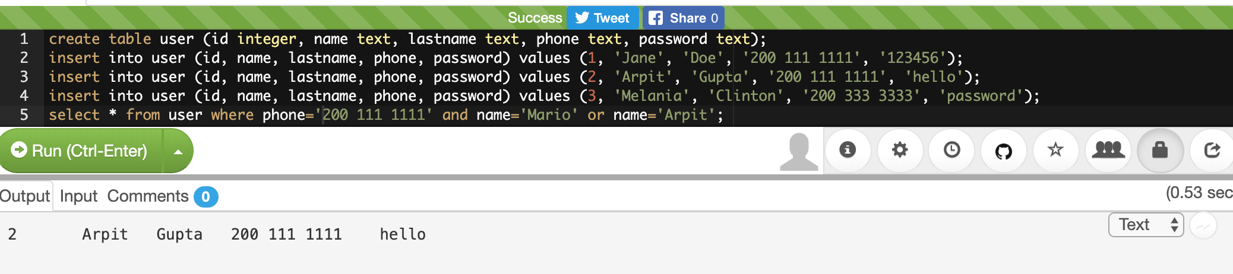Open the Text output format dropdown
1233x274 pixels.
click(1146, 225)
